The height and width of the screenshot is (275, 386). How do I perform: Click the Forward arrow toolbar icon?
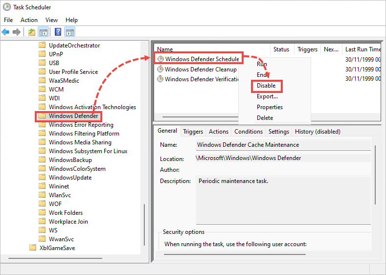point(17,32)
